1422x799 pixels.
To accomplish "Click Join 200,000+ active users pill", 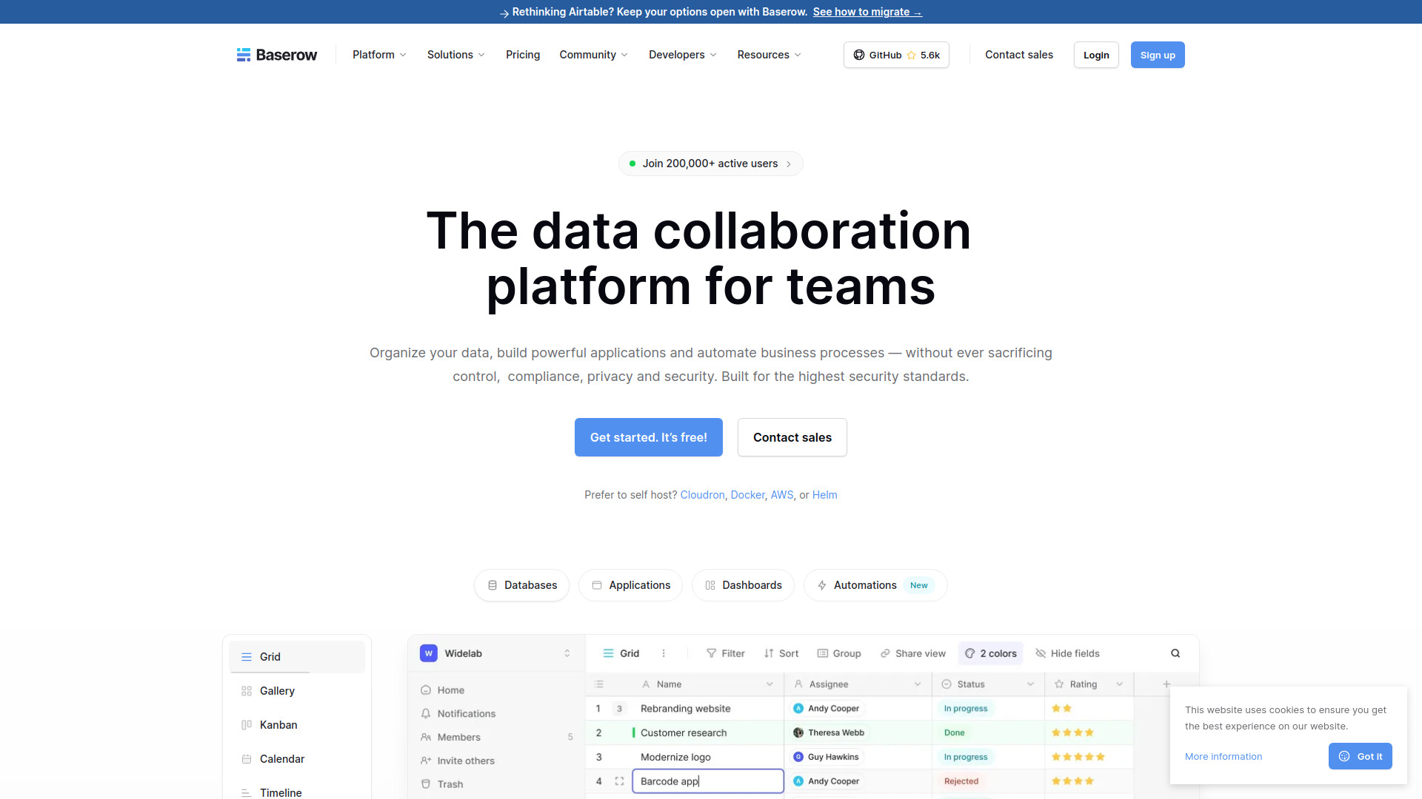I will point(711,163).
